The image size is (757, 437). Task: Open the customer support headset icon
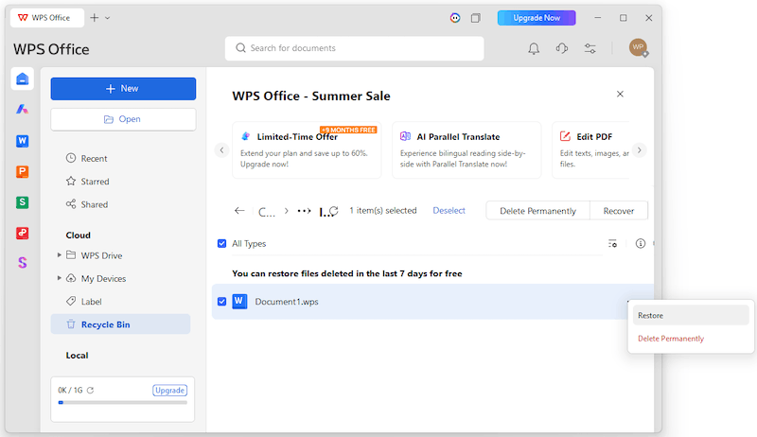(x=561, y=48)
